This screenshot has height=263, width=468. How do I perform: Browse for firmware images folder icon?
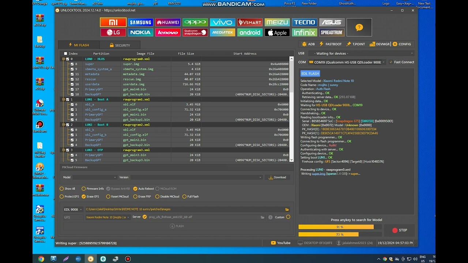click(x=287, y=209)
